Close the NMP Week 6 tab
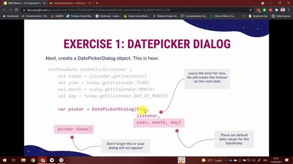This screenshot has width=293, height=164. coord(44,3)
